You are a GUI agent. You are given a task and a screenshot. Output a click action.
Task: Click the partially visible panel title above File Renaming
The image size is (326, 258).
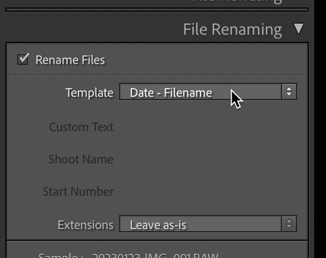coord(236,2)
